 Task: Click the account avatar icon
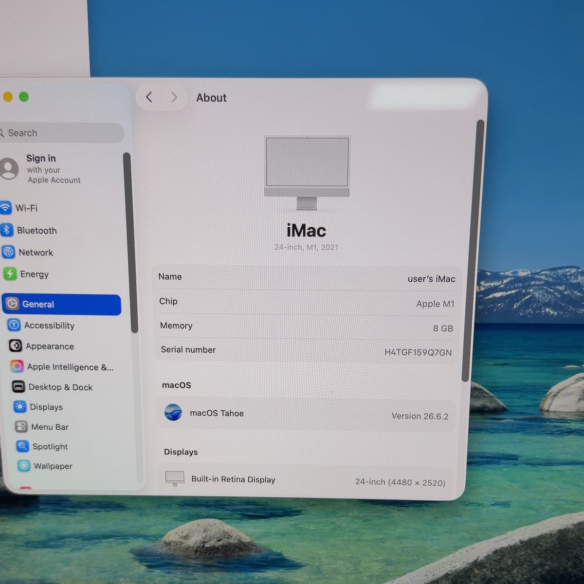click(x=8, y=168)
